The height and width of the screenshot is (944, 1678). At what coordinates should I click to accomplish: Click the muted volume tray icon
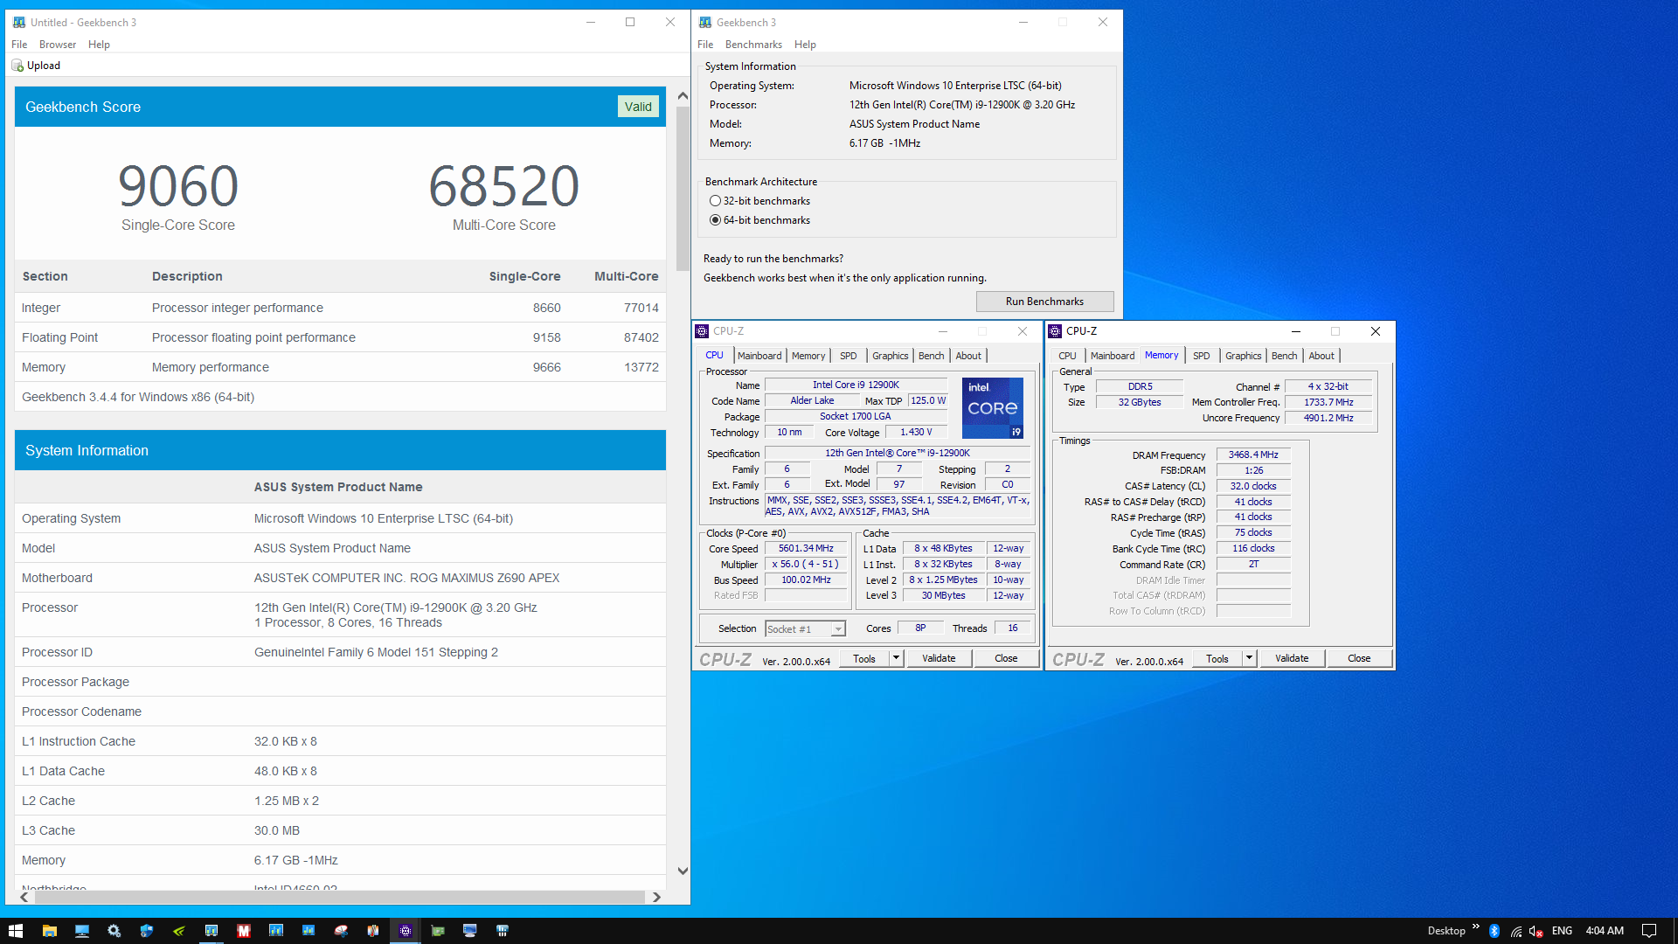pos(1536,931)
